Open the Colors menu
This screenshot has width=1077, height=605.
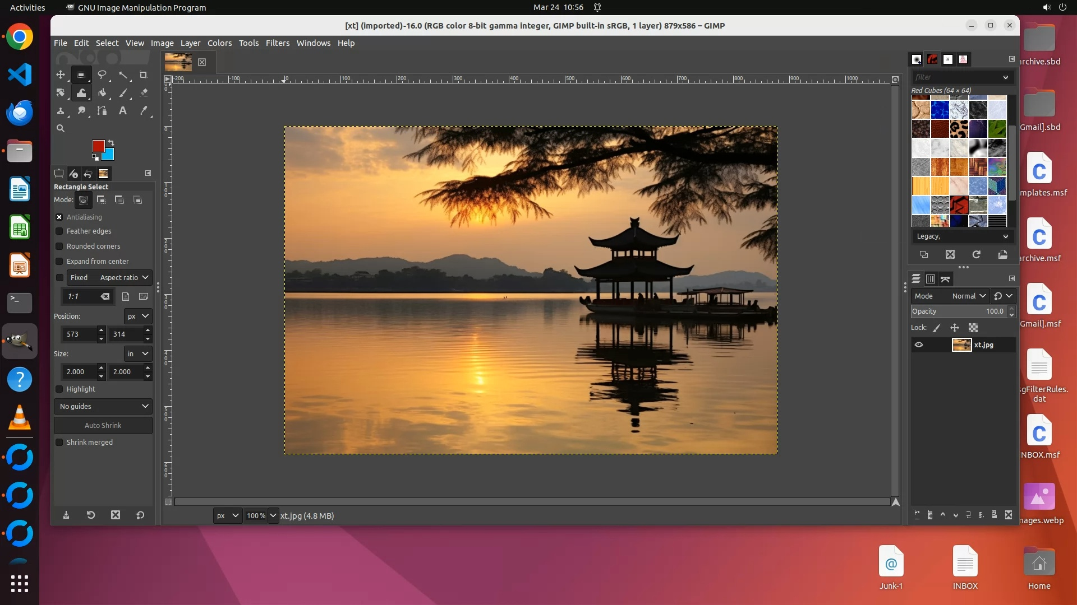tap(219, 43)
